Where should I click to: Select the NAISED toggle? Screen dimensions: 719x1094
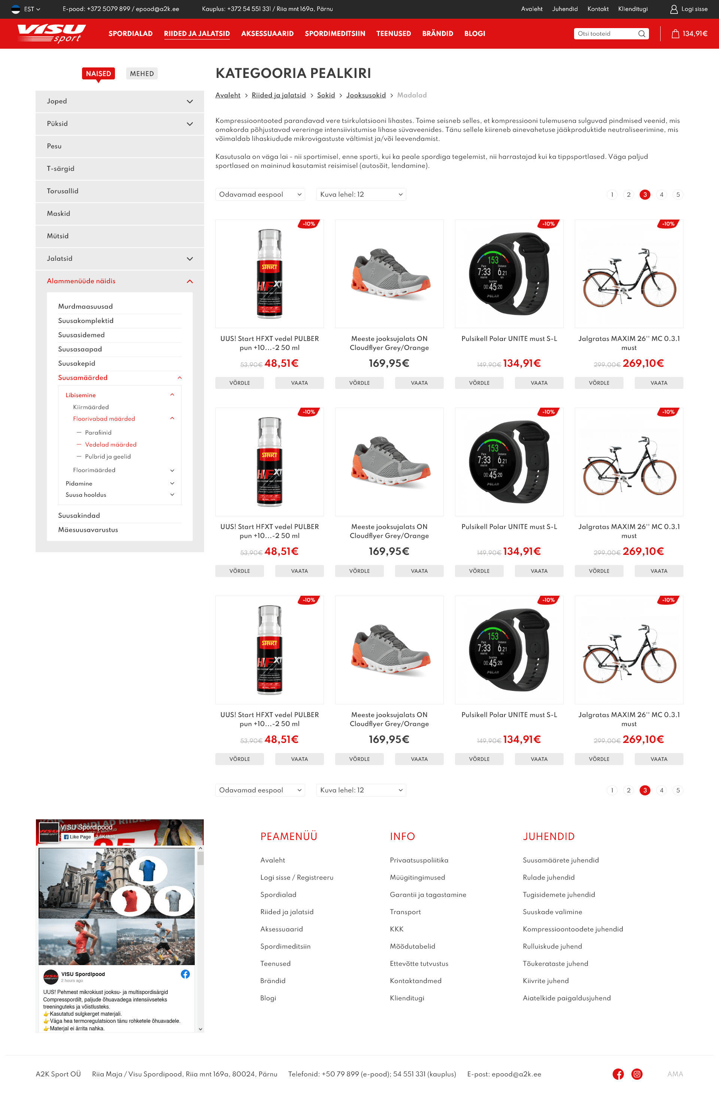98,73
